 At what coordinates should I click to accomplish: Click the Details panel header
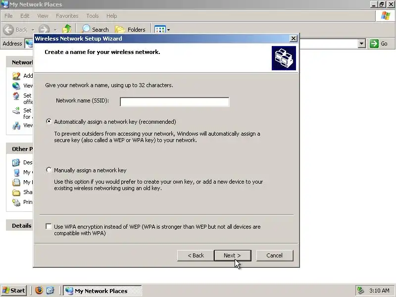coord(20,226)
